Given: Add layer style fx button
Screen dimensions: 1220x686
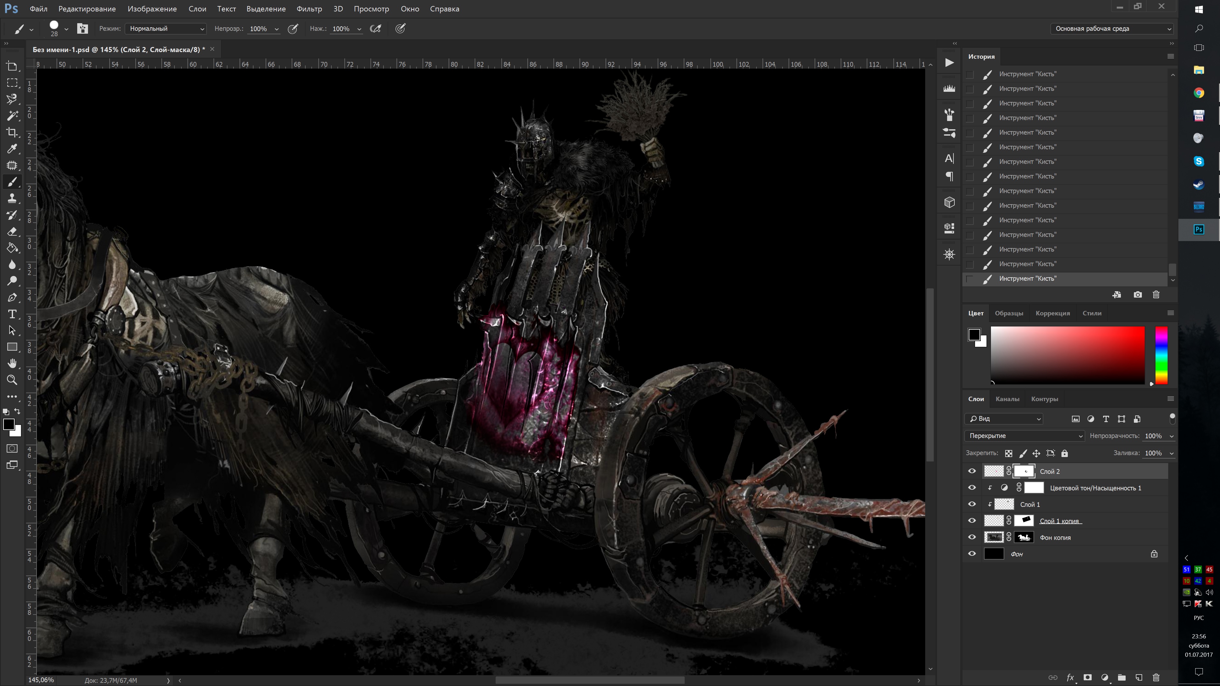Looking at the screenshot, I should tap(1070, 677).
